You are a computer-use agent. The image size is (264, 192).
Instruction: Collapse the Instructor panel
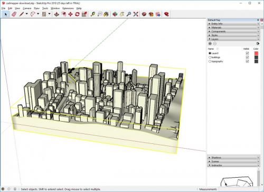(x=233, y=165)
